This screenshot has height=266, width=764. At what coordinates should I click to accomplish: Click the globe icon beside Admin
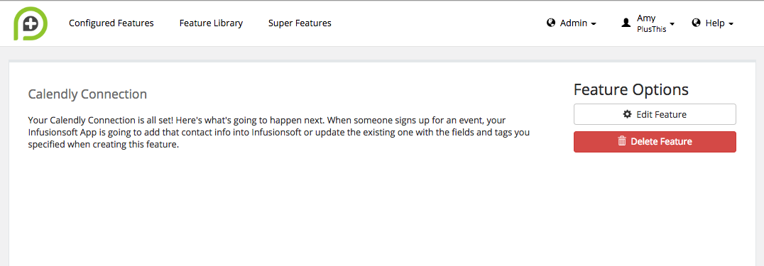(551, 23)
